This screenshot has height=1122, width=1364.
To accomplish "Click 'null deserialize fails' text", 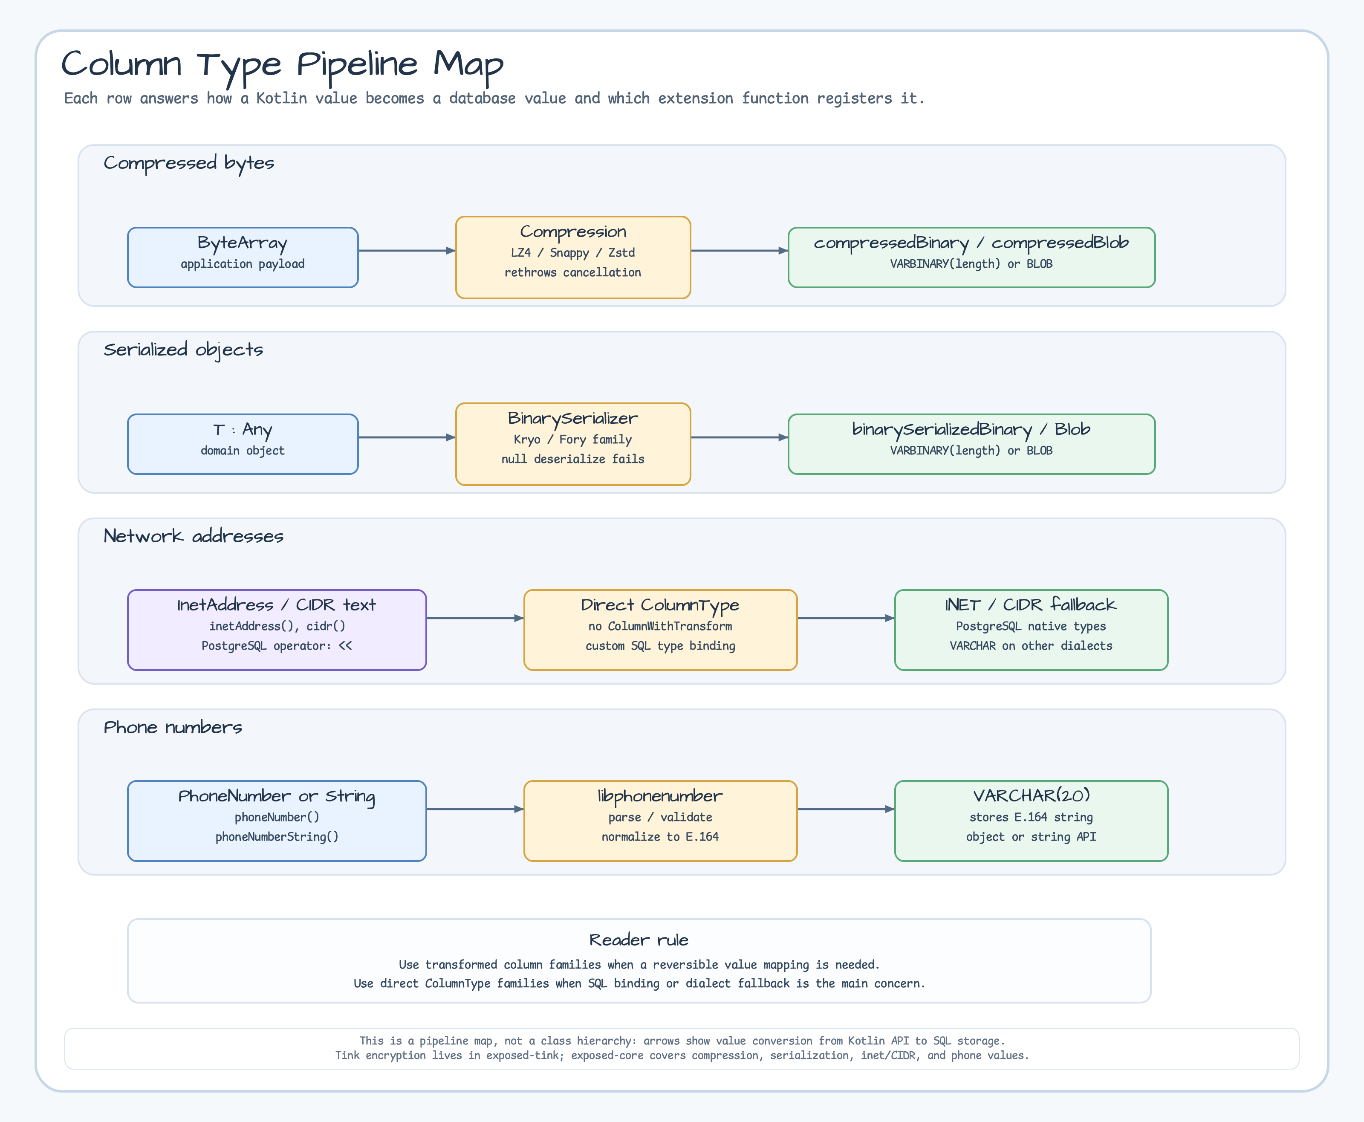I will pyautogui.click(x=573, y=459).
